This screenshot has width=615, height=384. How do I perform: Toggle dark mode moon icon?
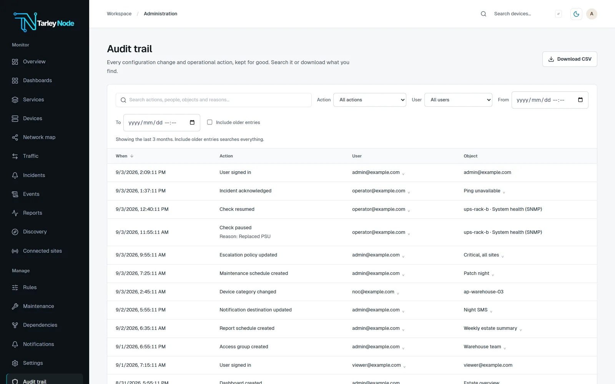[576, 14]
